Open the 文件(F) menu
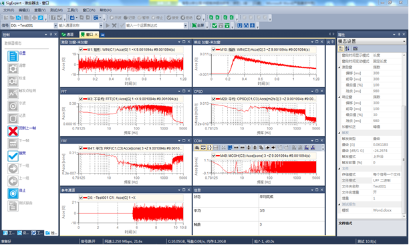Screen dimensions: 409x245 [9, 10]
